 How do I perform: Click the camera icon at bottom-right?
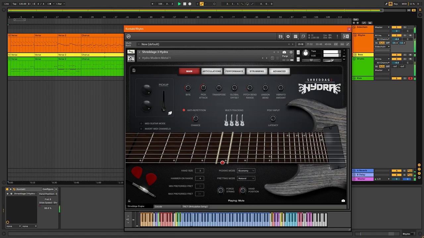click(343, 201)
